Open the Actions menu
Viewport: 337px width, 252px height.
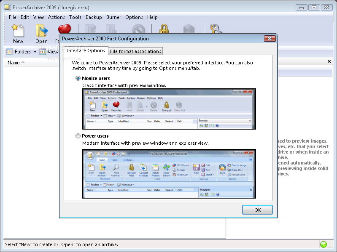pyautogui.click(x=57, y=17)
